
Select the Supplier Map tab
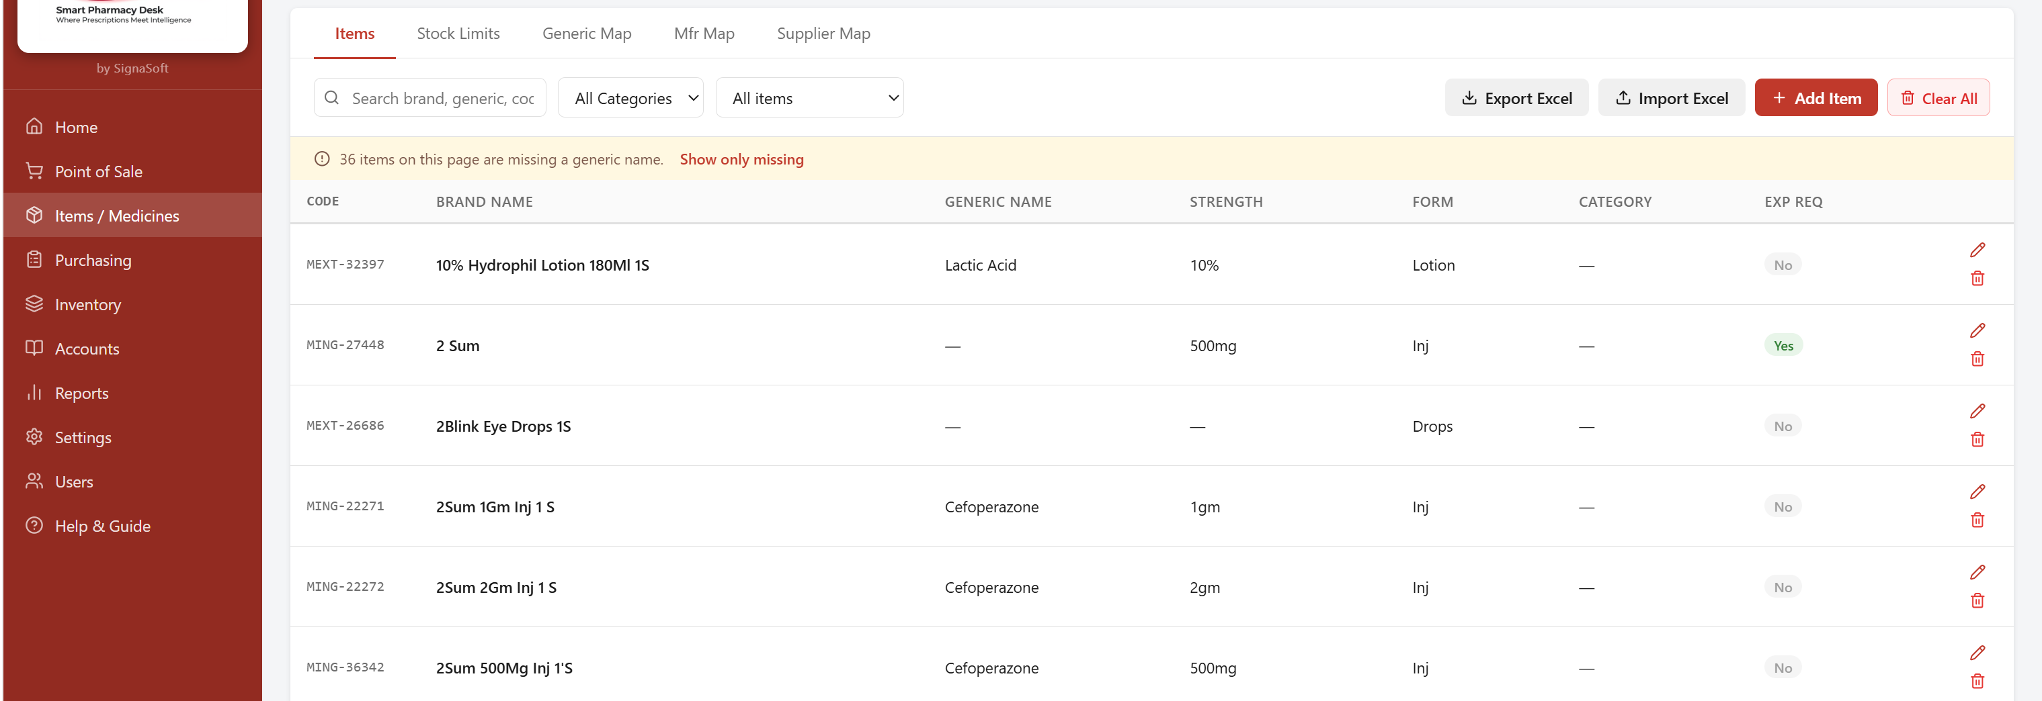point(823,34)
